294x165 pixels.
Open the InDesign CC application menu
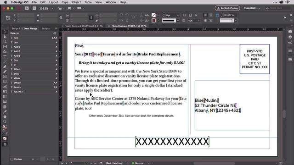tap(19, 2)
